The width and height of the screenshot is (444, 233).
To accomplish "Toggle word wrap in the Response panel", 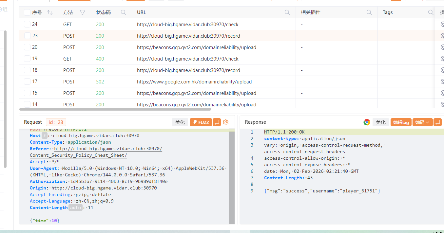I will 437,122.
